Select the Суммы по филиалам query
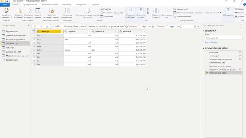Image resolution: width=246 pixels, height=138 pixels. tap(15, 35)
